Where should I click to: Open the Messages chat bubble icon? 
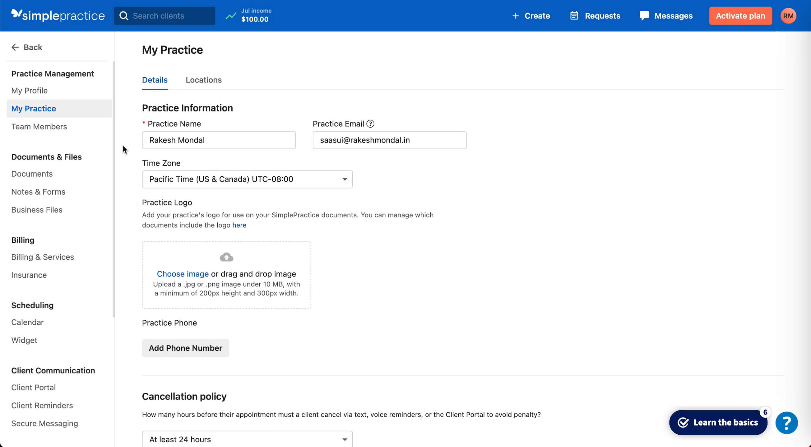click(x=644, y=16)
